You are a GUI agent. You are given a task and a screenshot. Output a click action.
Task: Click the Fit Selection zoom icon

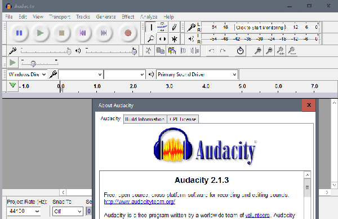point(280,51)
